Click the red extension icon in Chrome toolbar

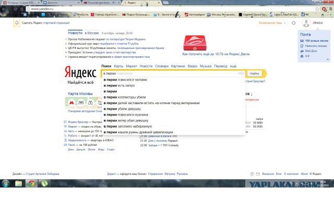point(324,9)
